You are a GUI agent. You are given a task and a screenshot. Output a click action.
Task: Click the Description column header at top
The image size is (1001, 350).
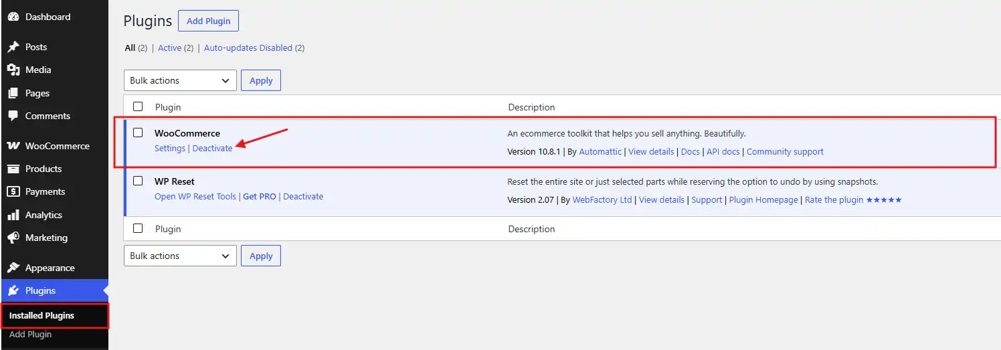pyautogui.click(x=532, y=107)
